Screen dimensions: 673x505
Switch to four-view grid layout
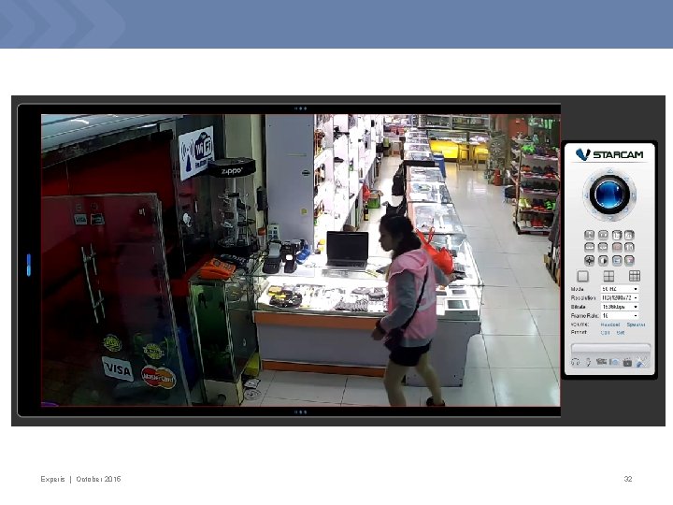609,276
